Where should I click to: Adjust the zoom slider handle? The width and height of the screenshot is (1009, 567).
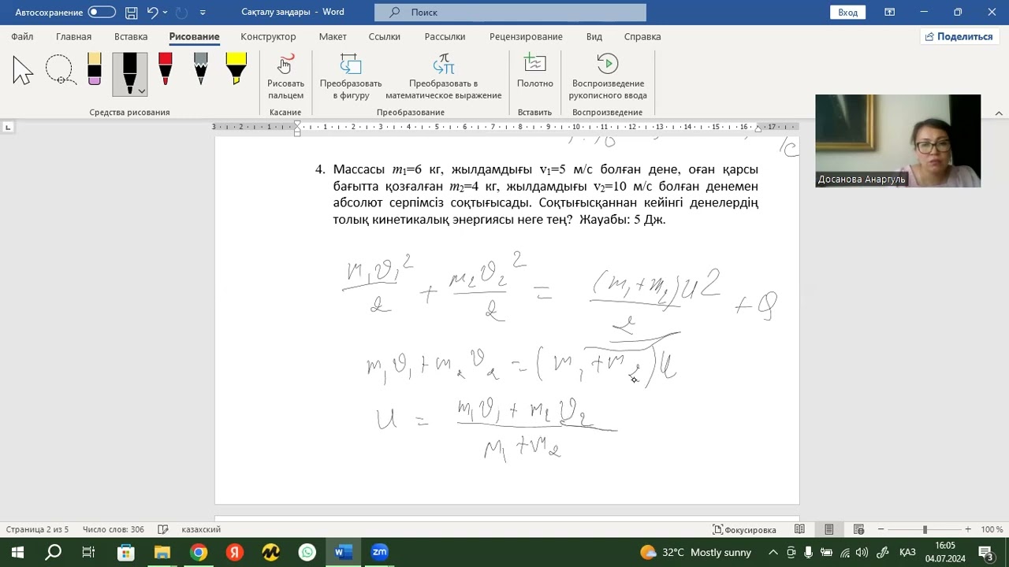925,530
